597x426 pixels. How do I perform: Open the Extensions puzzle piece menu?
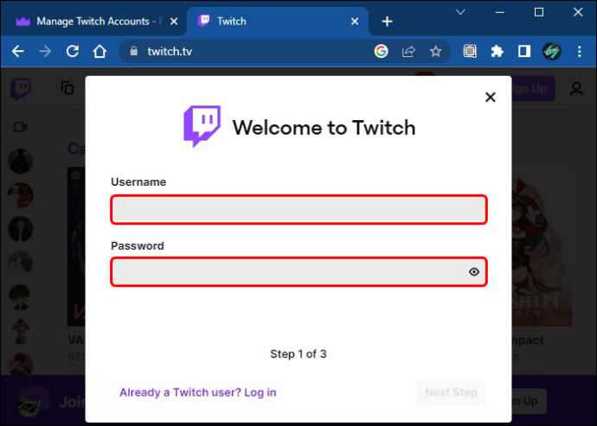click(x=497, y=51)
